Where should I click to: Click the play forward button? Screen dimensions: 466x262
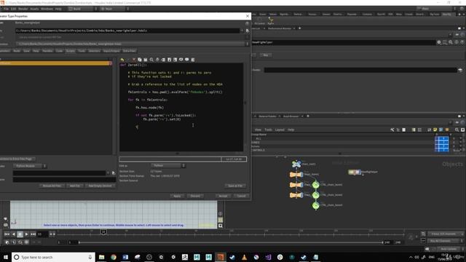point(26,234)
